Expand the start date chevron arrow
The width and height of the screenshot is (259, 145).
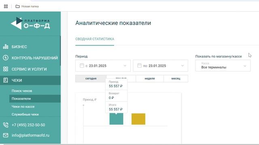pos(125,66)
